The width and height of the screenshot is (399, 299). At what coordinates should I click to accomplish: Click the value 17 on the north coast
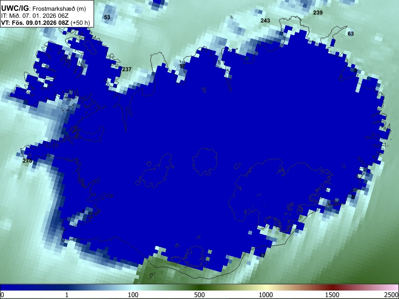[182, 66]
